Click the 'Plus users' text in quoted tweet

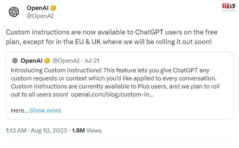click(153, 86)
